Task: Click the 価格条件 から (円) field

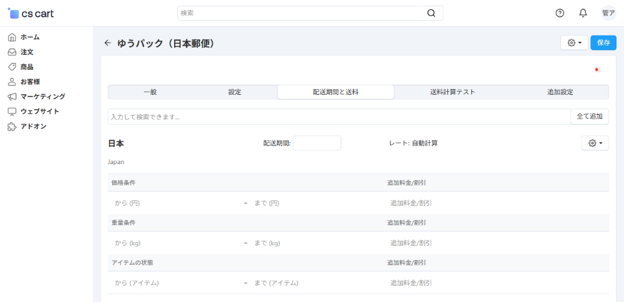Action: click(175, 203)
